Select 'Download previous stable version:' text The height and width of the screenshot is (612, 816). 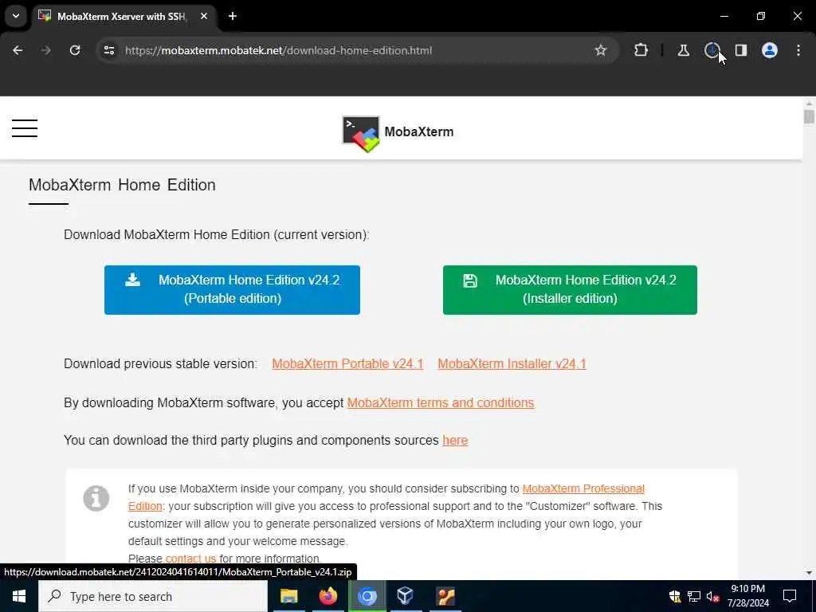pyautogui.click(x=160, y=363)
